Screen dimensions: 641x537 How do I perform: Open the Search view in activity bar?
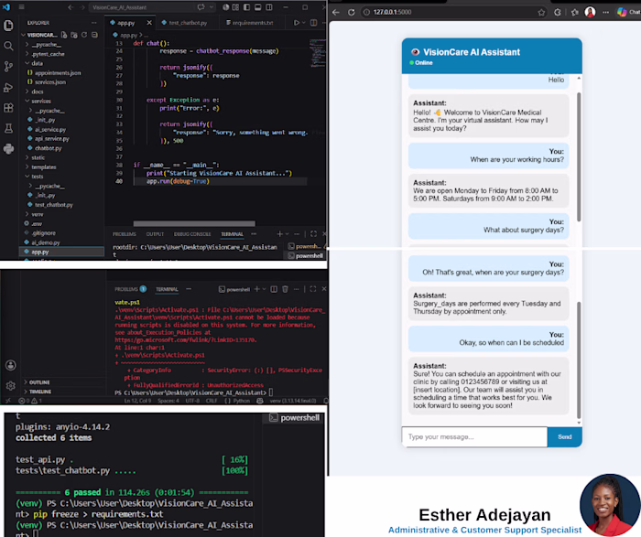tap(8, 46)
